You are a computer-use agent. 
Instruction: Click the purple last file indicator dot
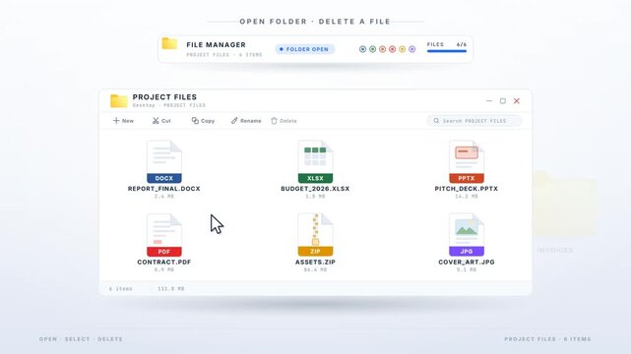[412, 49]
